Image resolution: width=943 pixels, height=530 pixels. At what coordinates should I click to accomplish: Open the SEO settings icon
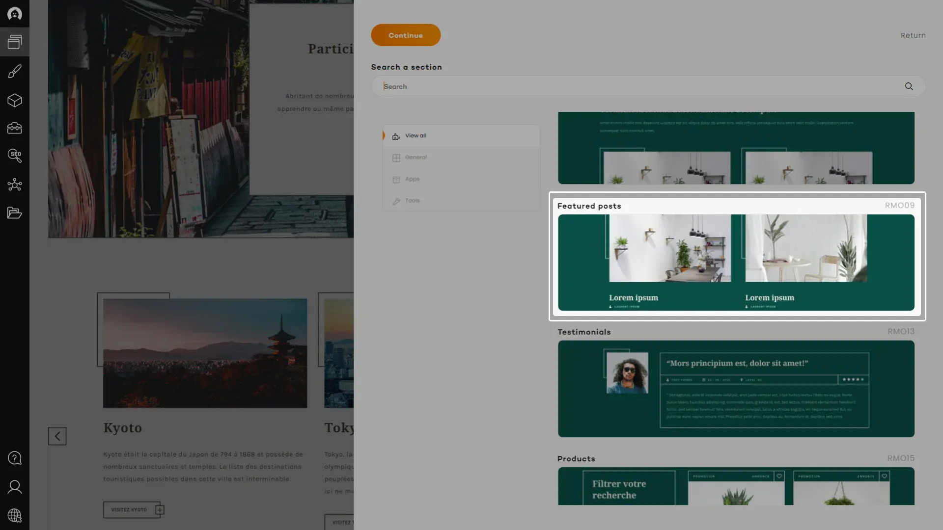click(15, 156)
